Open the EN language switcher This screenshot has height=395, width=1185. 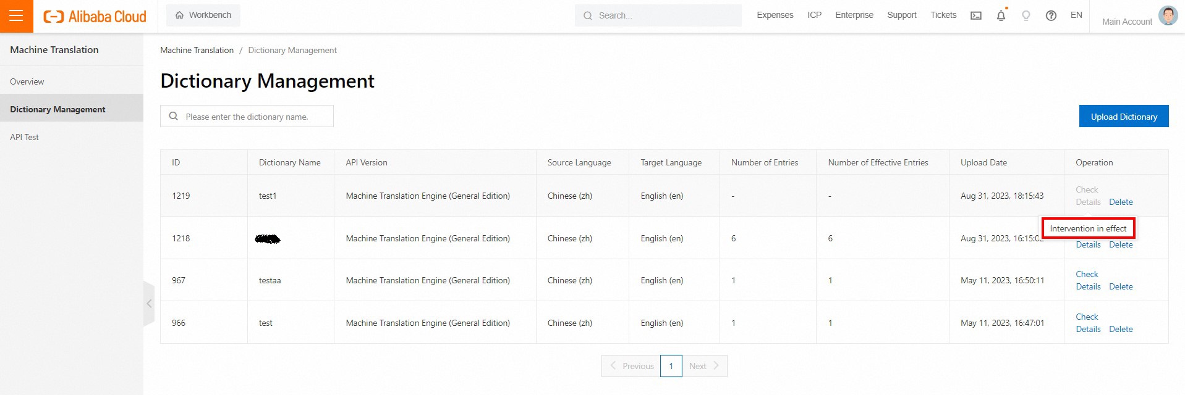click(x=1076, y=15)
